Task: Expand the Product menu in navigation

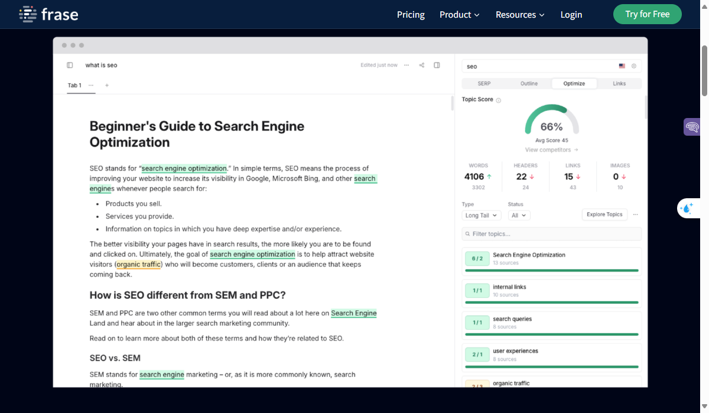Action: pos(459,15)
